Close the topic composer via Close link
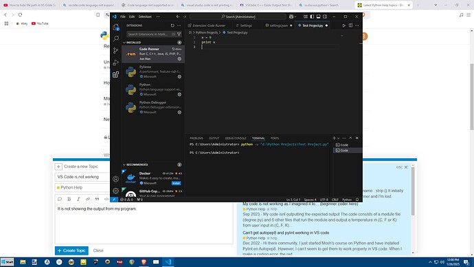Image resolution: width=474 pixels, height=267 pixels. pos(98,250)
